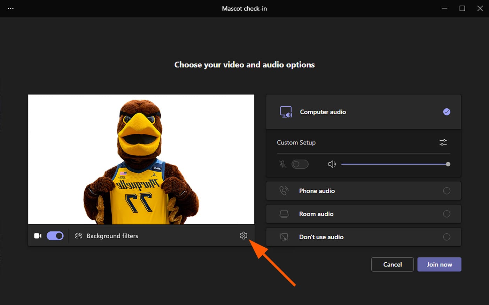489x305 pixels.
Task: Click the Phone audio handset icon
Action: pos(284,191)
